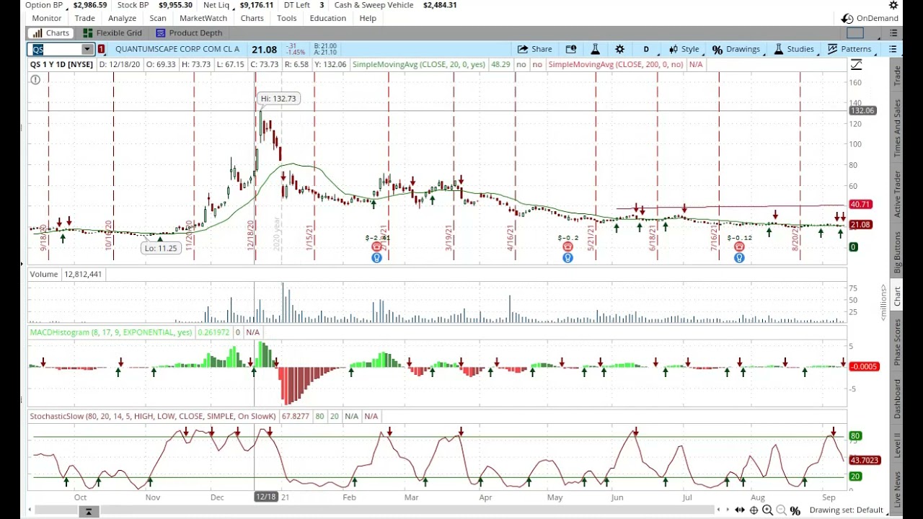Open the flask Edit Studies icon
The height and width of the screenshot is (519, 923).
click(595, 49)
